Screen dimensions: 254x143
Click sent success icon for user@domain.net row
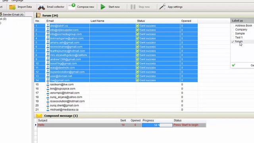[x=138, y=76]
